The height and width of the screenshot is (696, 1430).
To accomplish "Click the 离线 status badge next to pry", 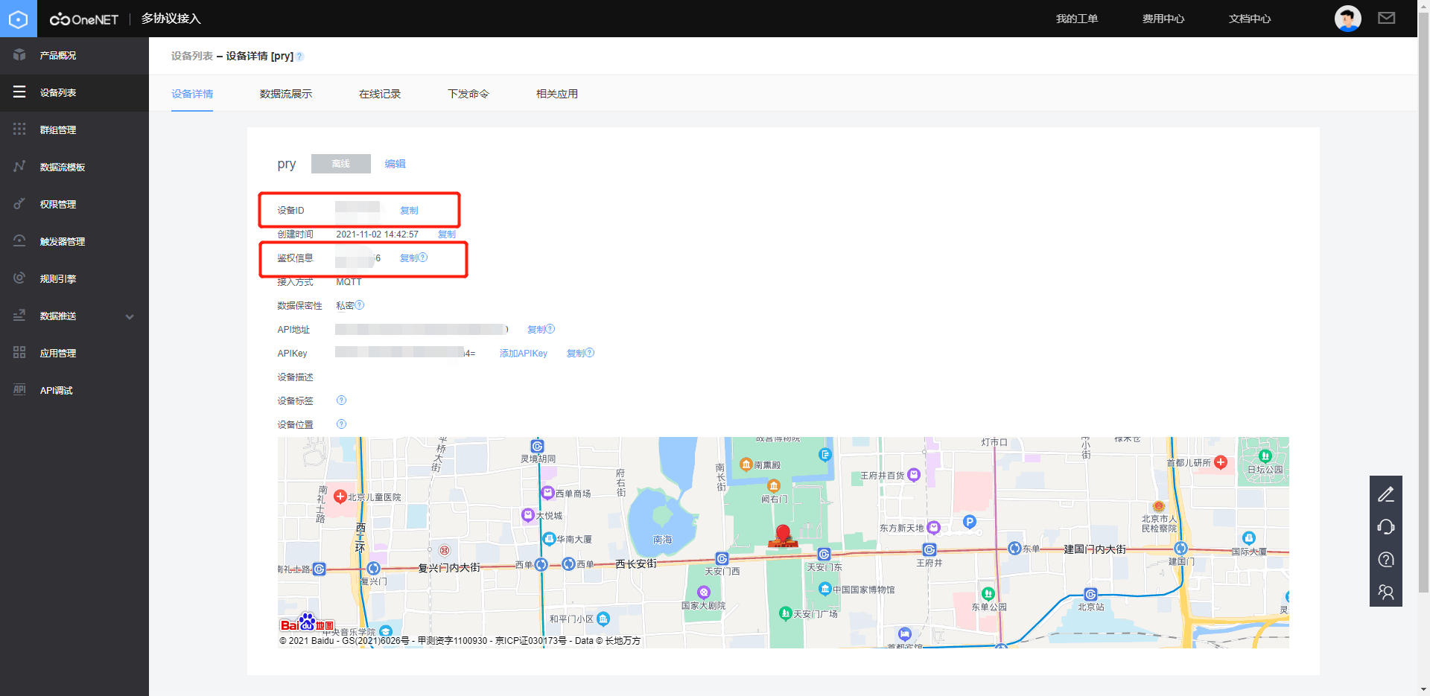I will [340, 163].
